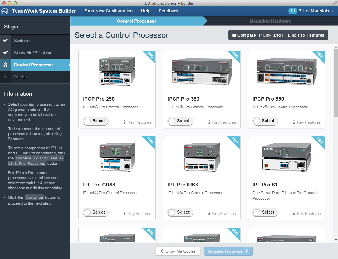This screenshot has height=259, width=338.
Task: Click the IPCP Pro 250 product image
Action: point(117,71)
